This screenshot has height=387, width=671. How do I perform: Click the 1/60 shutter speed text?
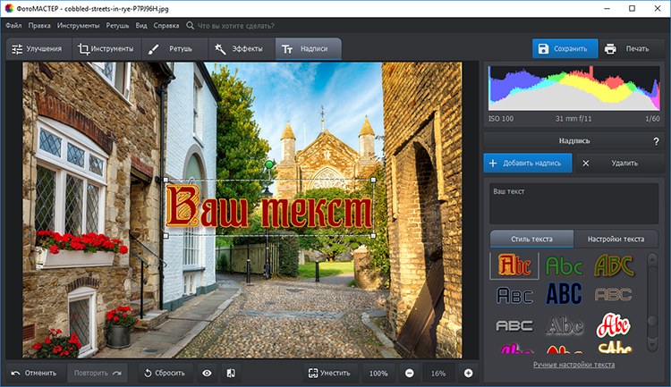pos(652,119)
